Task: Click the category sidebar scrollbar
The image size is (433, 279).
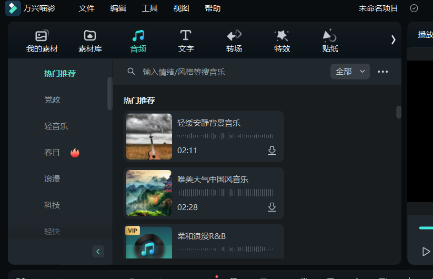Action: click(x=109, y=94)
